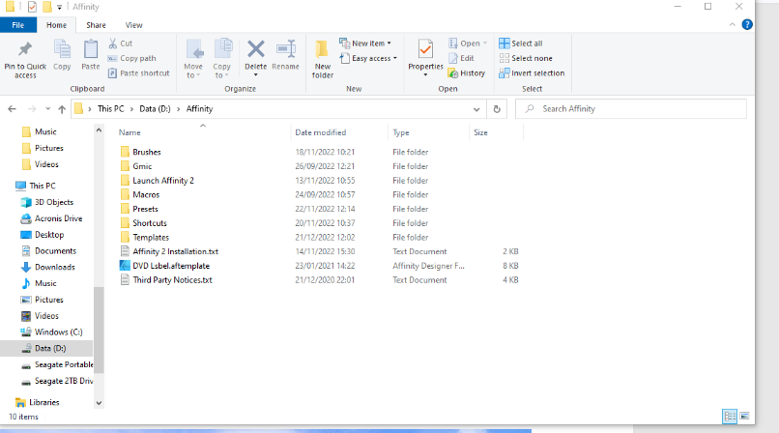Select Libraries in navigation pane

point(43,402)
